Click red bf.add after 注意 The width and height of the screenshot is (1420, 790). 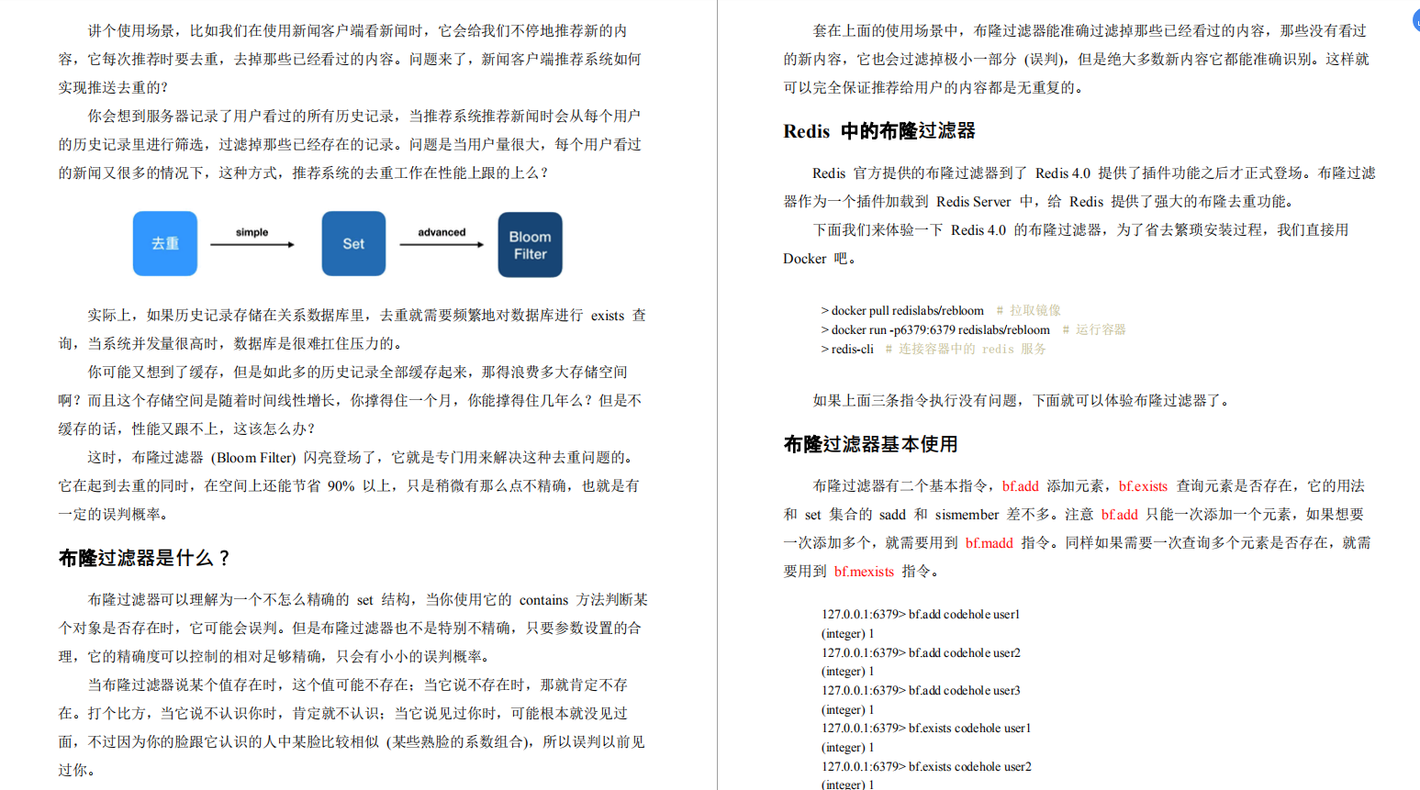pos(1119,515)
